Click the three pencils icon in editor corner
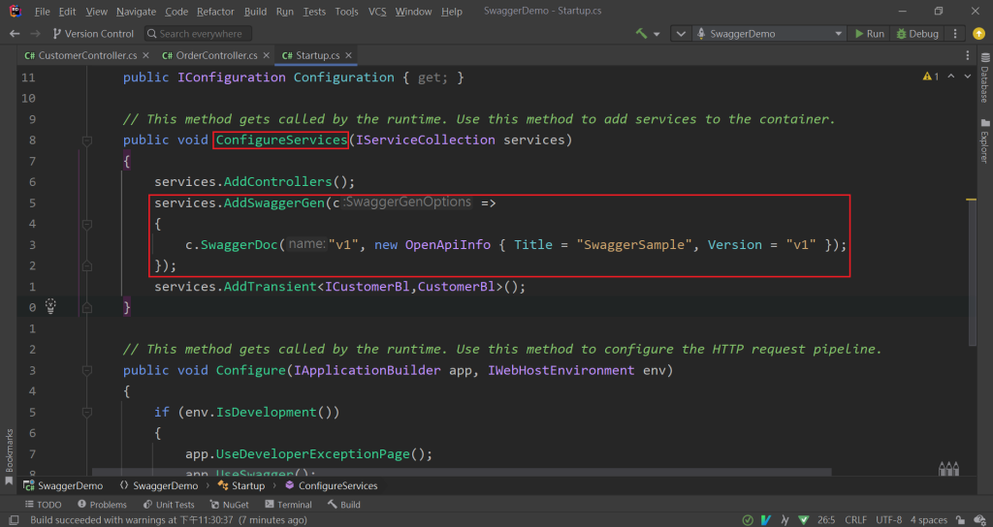 tap(948, 468)
